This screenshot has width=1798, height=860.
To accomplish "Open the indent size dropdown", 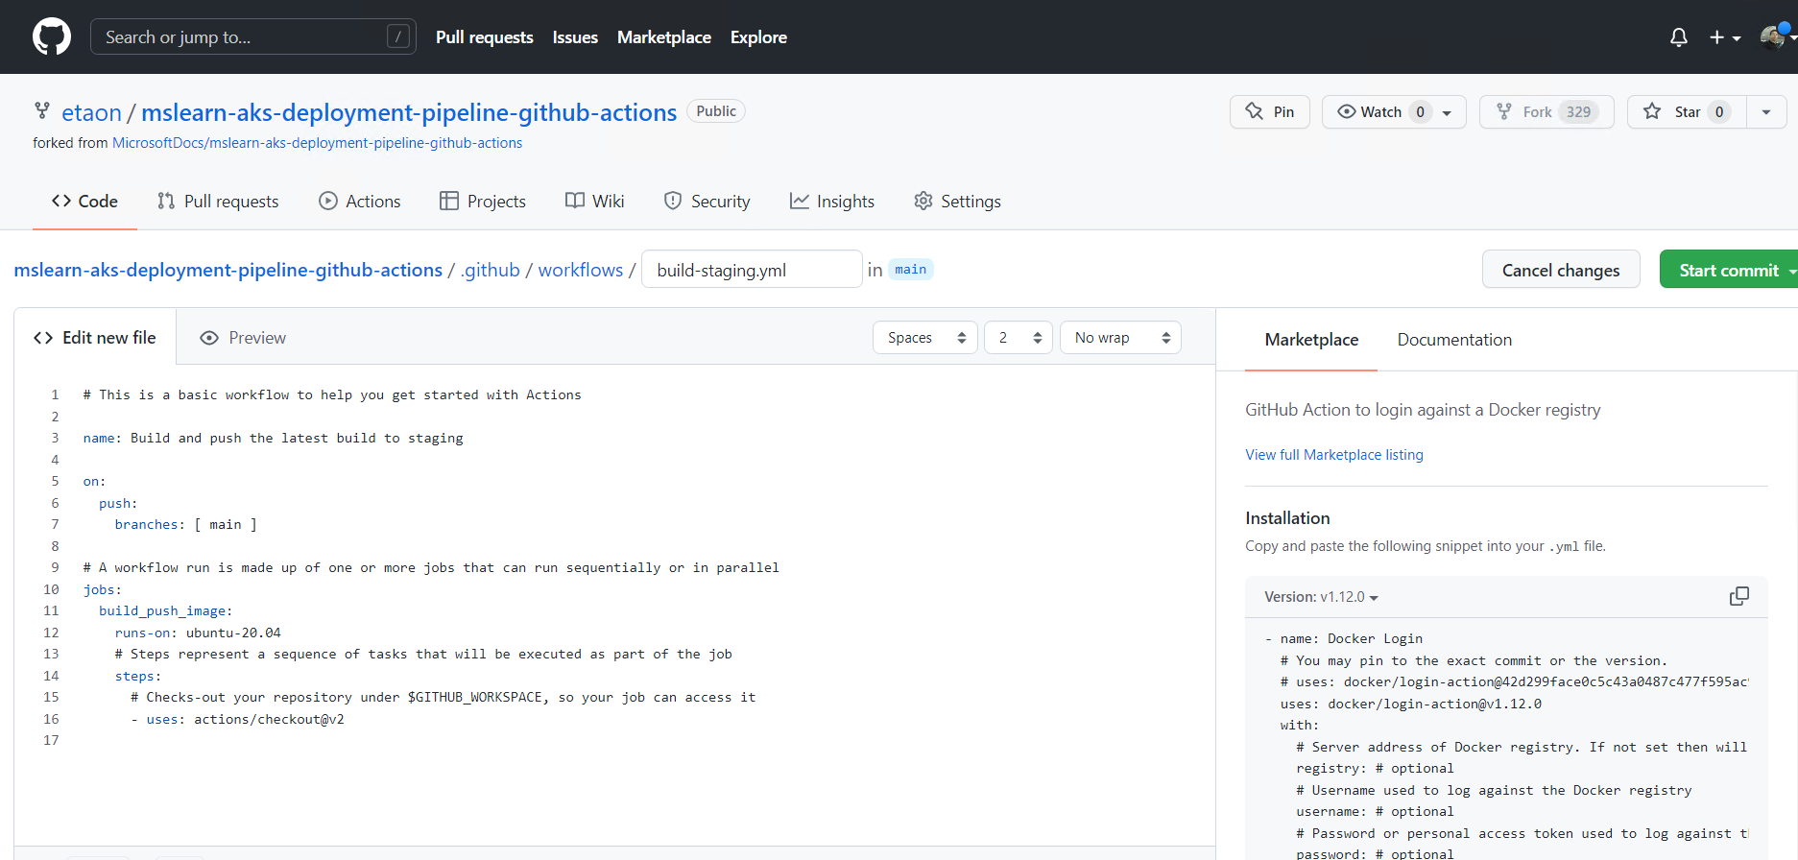I will tap(1019, 338).
